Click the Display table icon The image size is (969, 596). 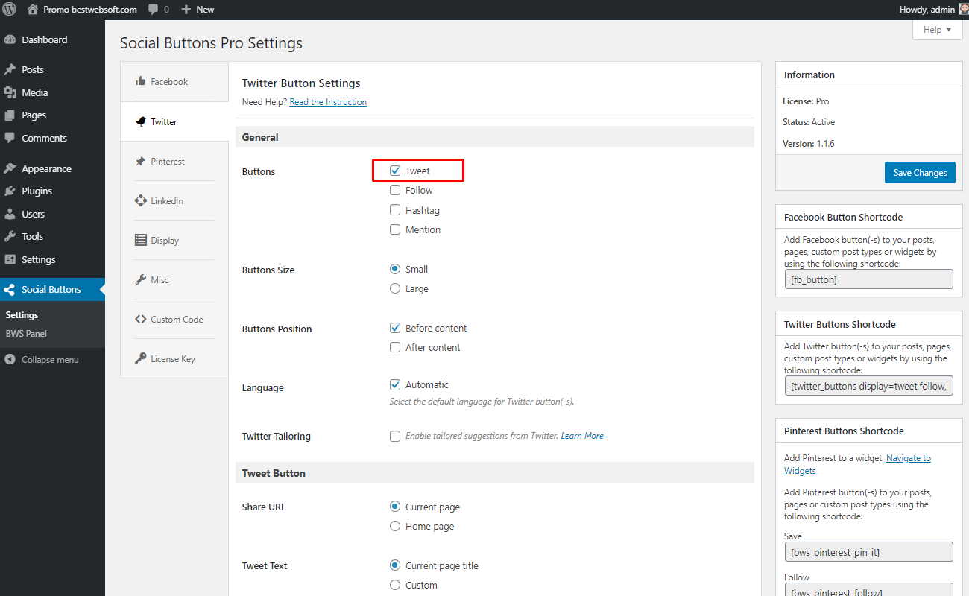pos(140,240)
